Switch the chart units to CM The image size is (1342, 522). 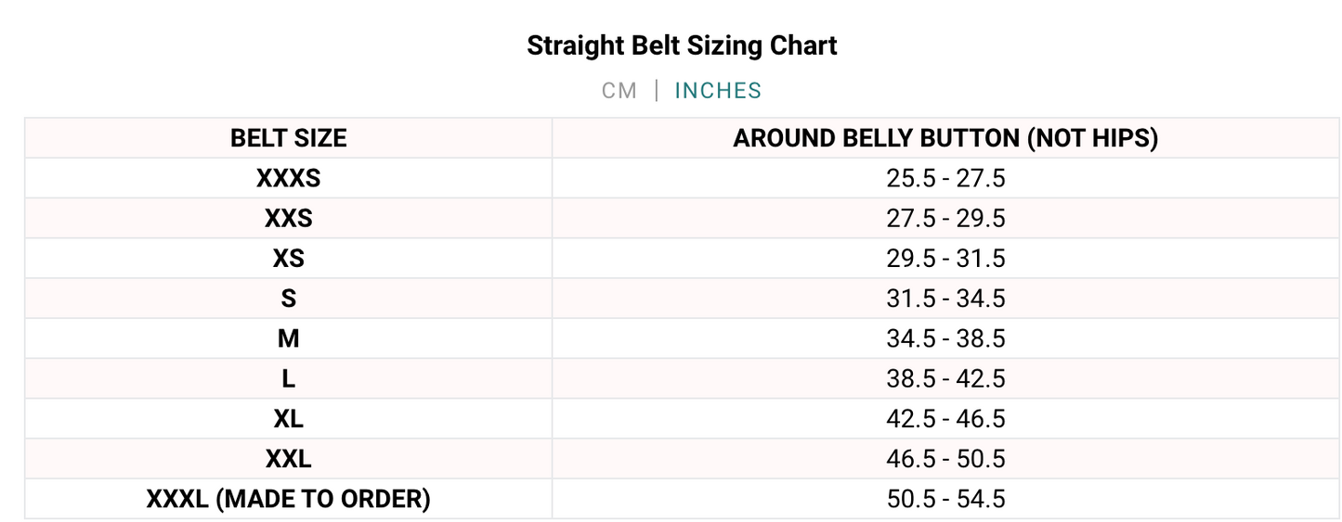619,91
